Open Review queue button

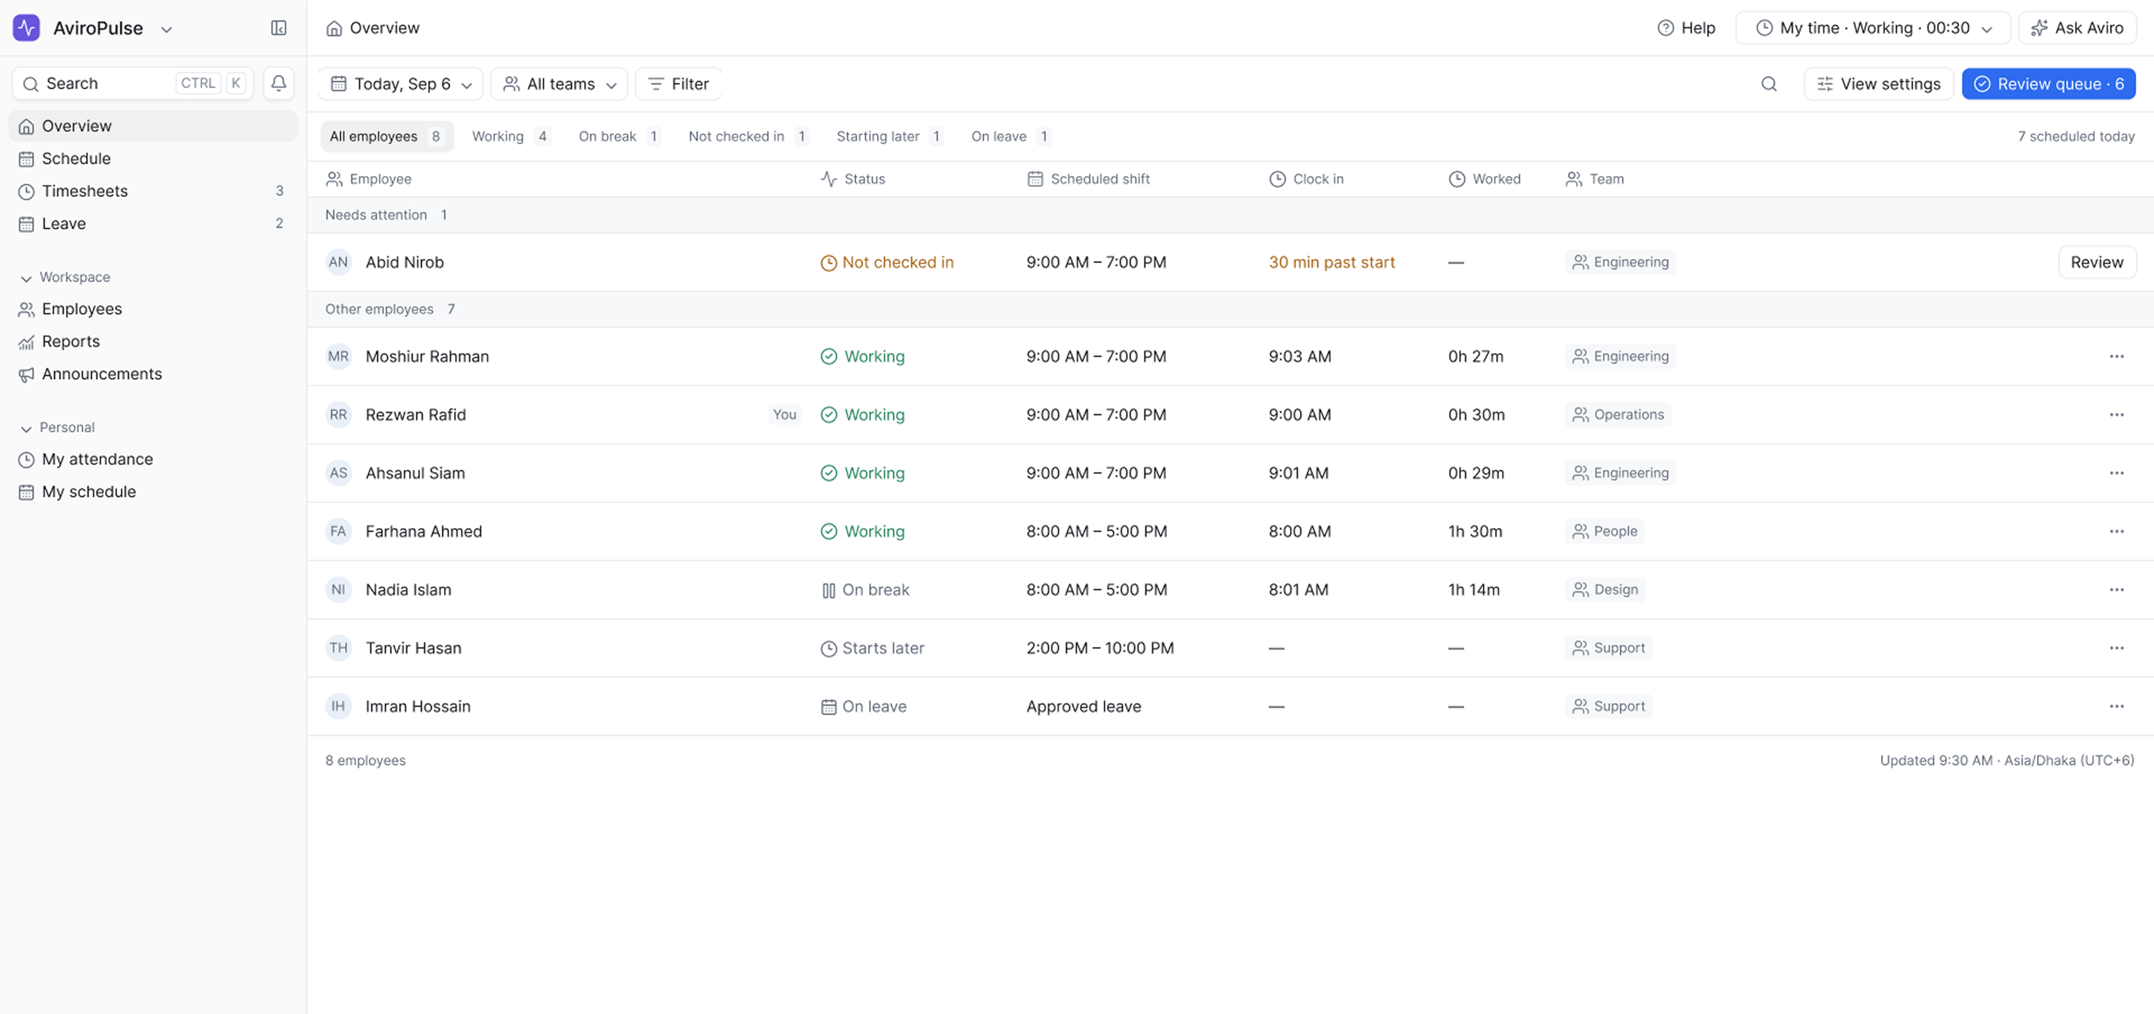(2049, 83)
